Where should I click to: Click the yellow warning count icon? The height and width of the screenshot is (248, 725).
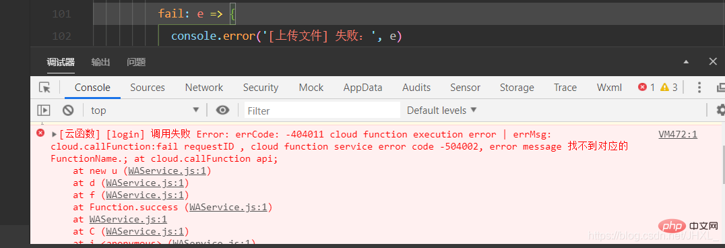click(664, 87)
